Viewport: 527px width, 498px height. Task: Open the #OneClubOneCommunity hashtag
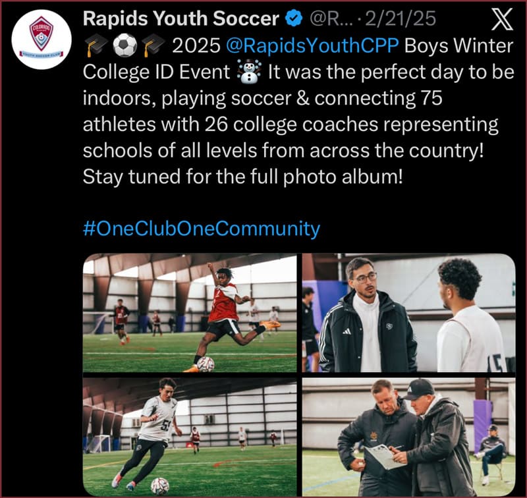pyautogui.click(x=202, y=229)
